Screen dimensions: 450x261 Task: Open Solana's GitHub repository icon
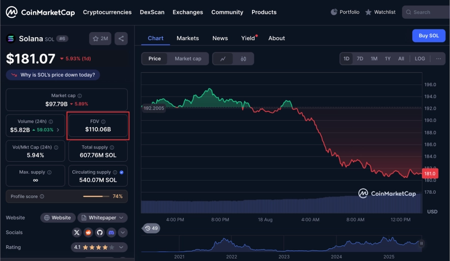pyautogui.click(x=99, y=233)
